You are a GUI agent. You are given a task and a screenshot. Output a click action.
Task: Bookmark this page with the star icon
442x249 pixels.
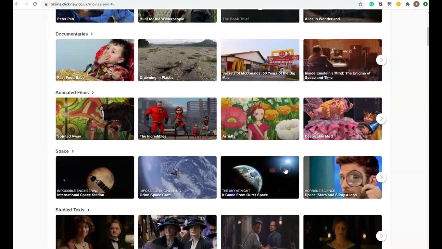pyautogui.click(x=360, y=4)
